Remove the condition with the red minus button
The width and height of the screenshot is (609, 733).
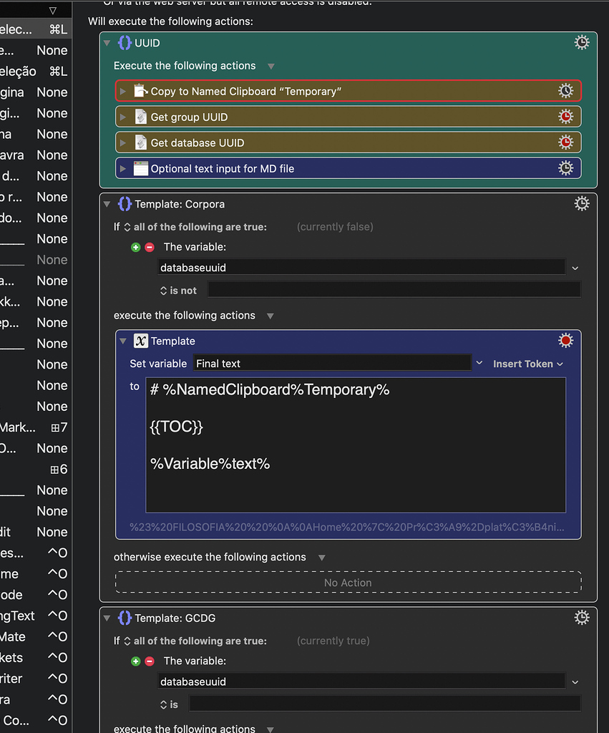(149, 247)
